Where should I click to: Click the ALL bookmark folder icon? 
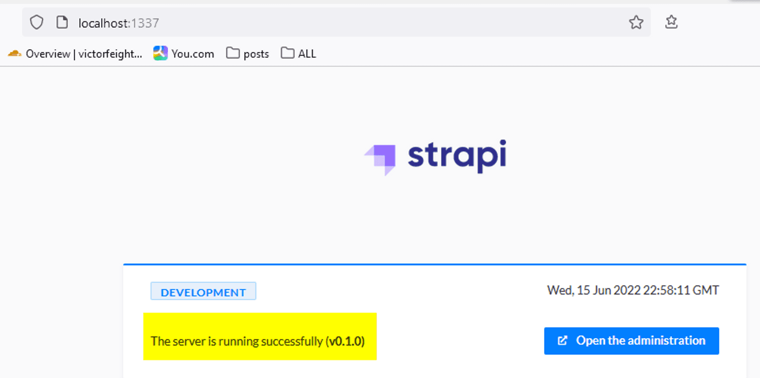(x=287, y=53)
